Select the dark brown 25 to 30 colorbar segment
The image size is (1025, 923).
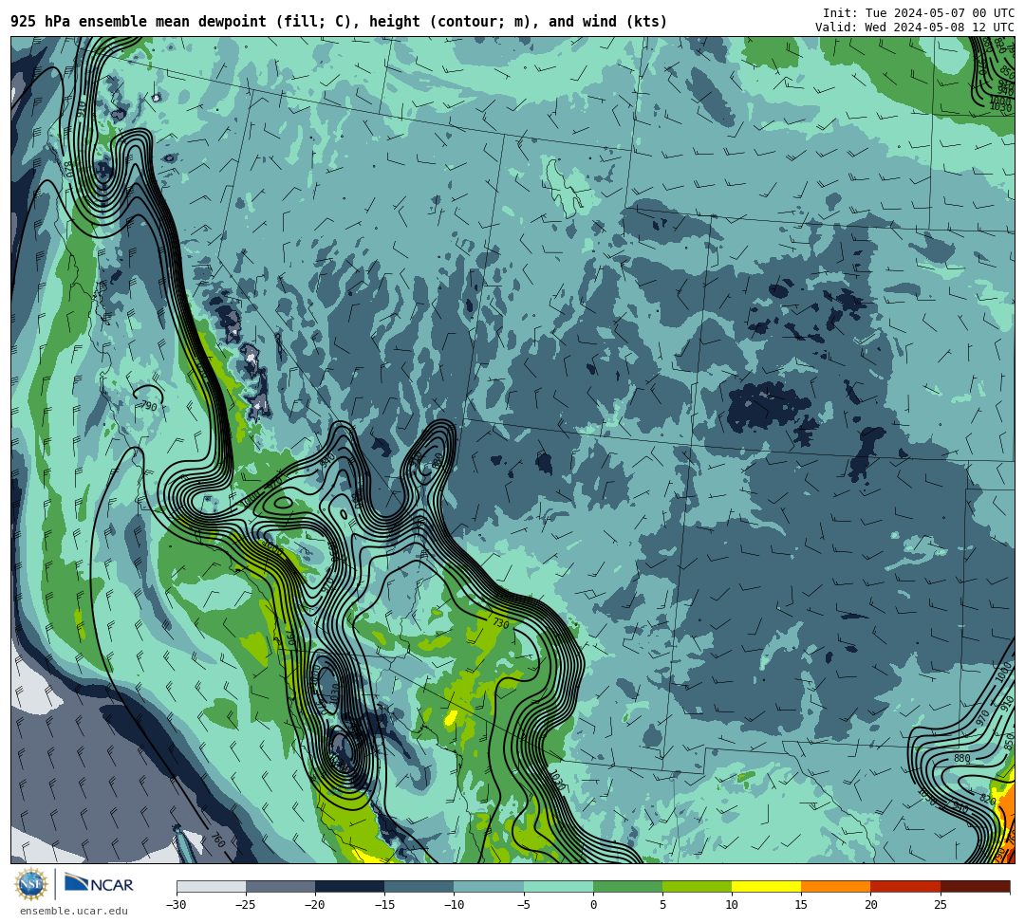(976, 886)
